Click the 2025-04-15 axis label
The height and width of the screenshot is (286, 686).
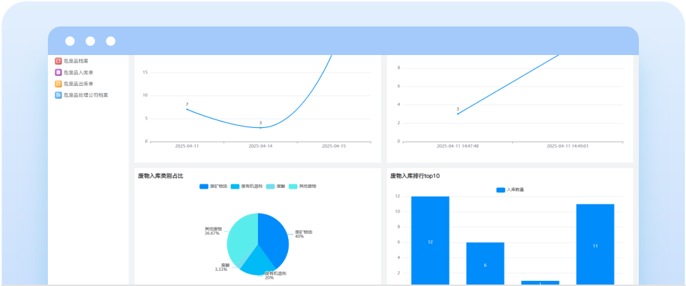click(x=334, y=147)
